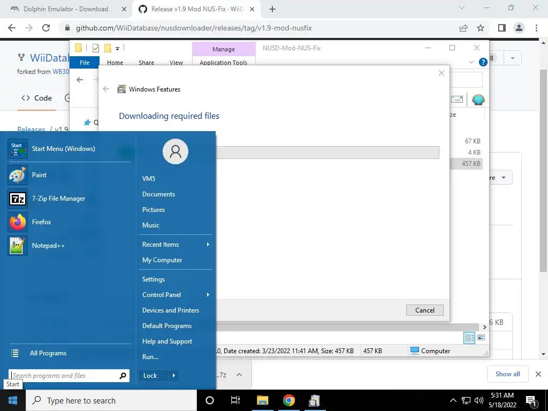
Task: Switch Explorer to large thumbnails view icon
Action: [481, 338]
